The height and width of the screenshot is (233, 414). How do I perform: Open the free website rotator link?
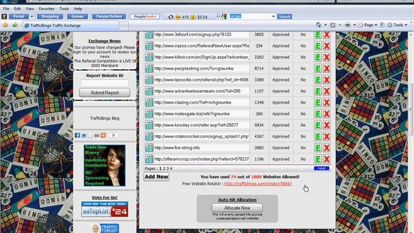pyautogui.click(x=258, y=184)
